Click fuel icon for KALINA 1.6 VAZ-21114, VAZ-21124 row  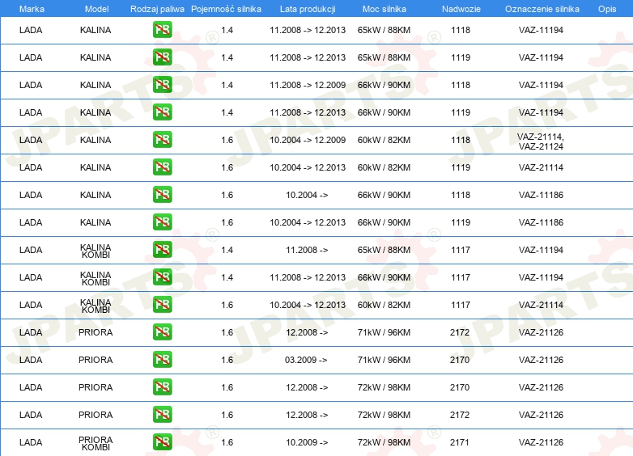click(x=162, y=140)
